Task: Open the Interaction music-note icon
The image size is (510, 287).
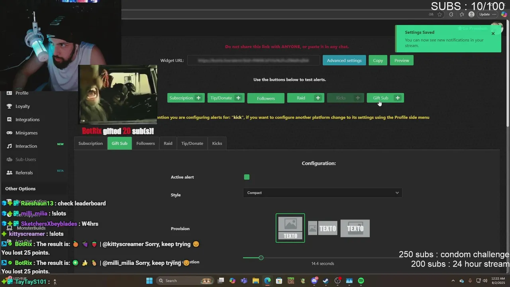Action: click(10, 146)
